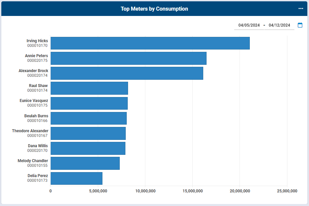Select the Dana Willis bar

click(x=88, y=148)
